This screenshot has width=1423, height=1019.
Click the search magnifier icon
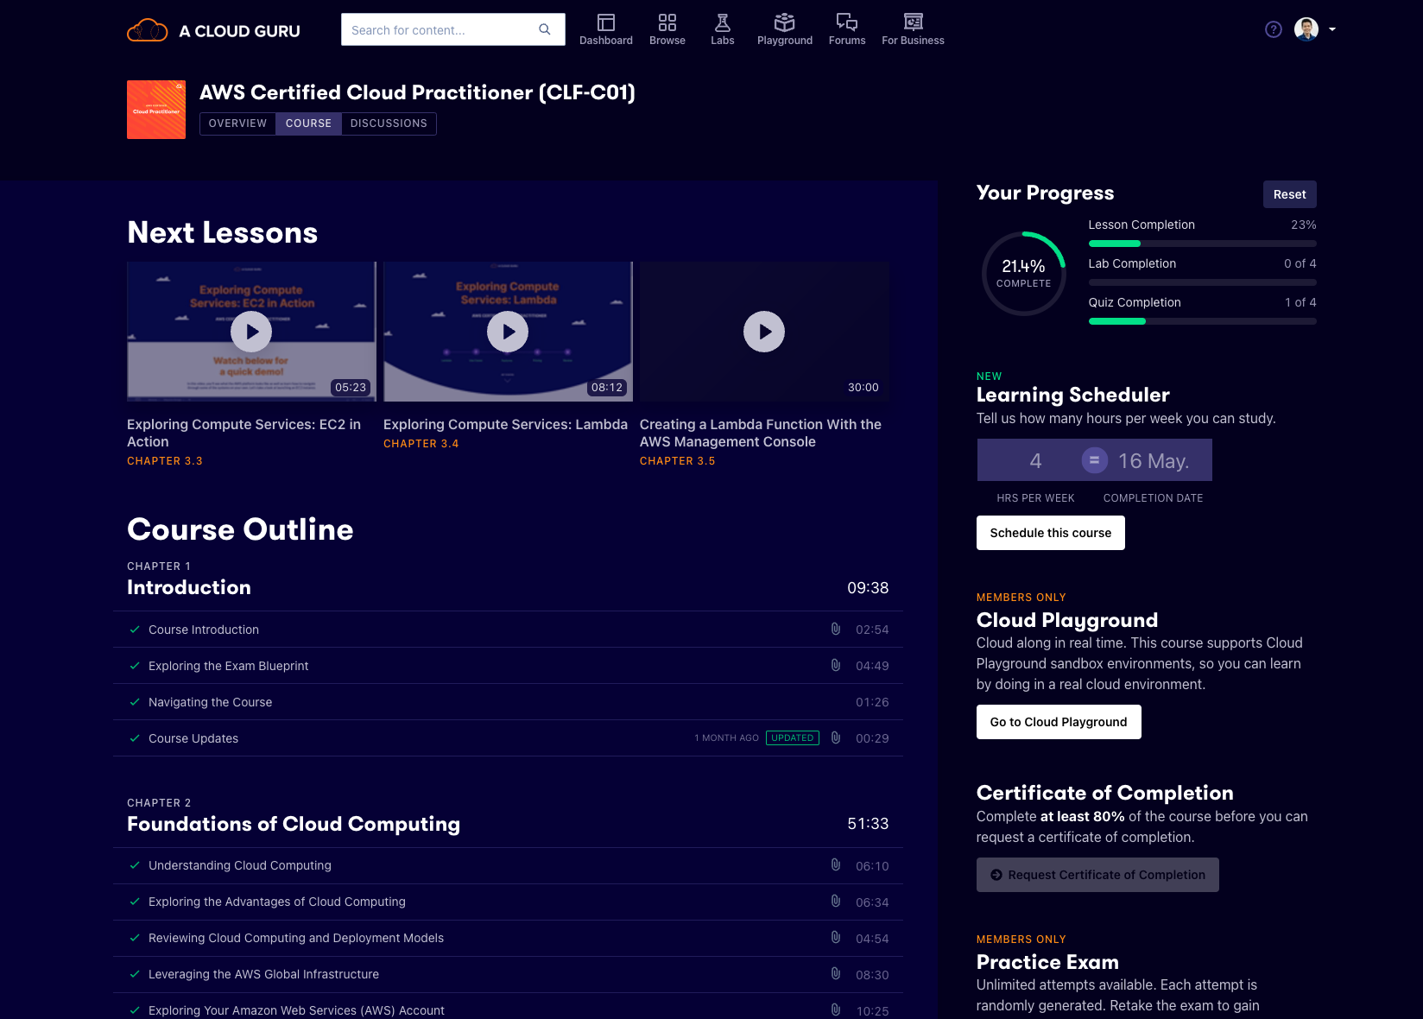click(x=545, y=29)
